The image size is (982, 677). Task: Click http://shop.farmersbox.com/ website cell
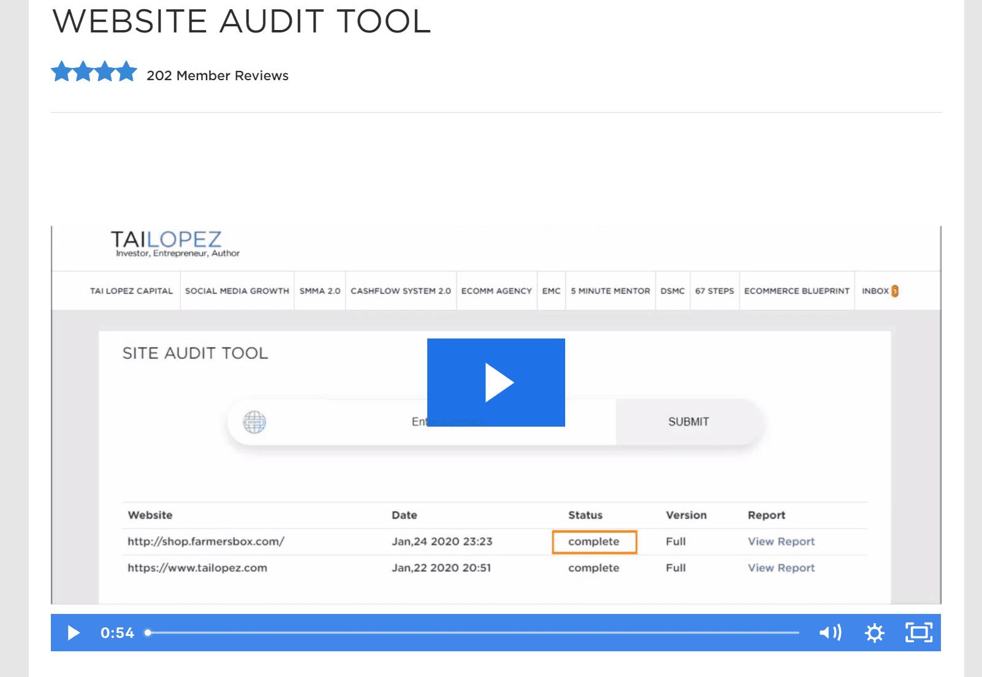point(206,541)
